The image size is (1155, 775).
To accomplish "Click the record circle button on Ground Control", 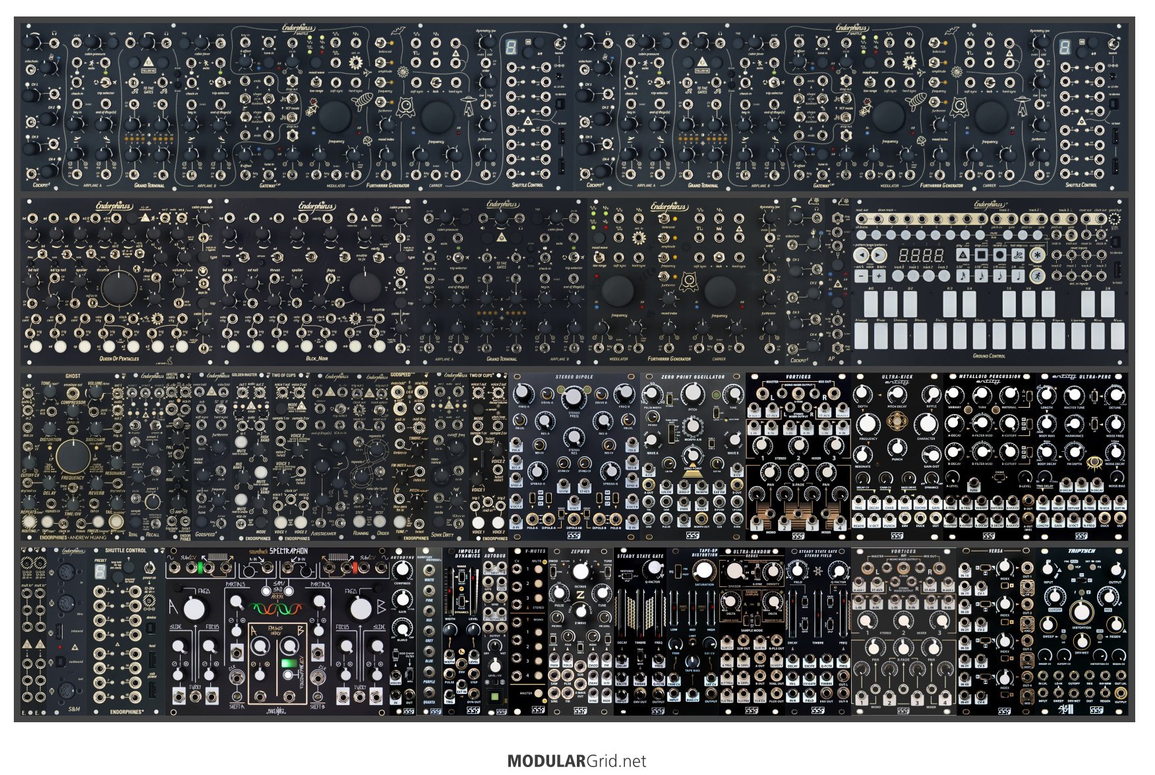I will tap(1000, 255).
